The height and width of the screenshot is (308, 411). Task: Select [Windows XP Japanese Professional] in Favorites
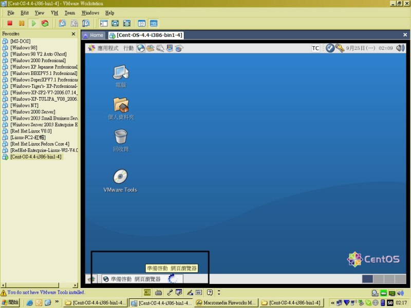coord(40,67)
